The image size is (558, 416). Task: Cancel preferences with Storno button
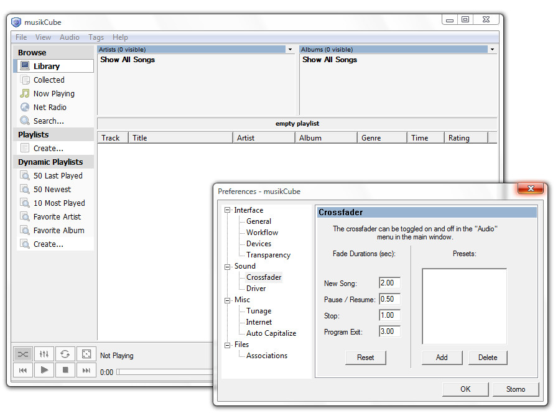tap(516, 389)
